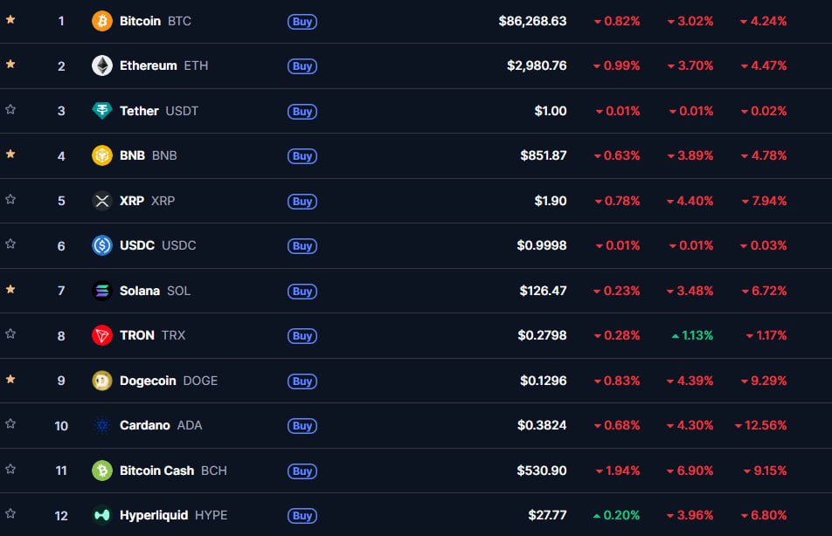Star XRP to add to watchlist
Screen dimensions: 832x536
[10, 199]
